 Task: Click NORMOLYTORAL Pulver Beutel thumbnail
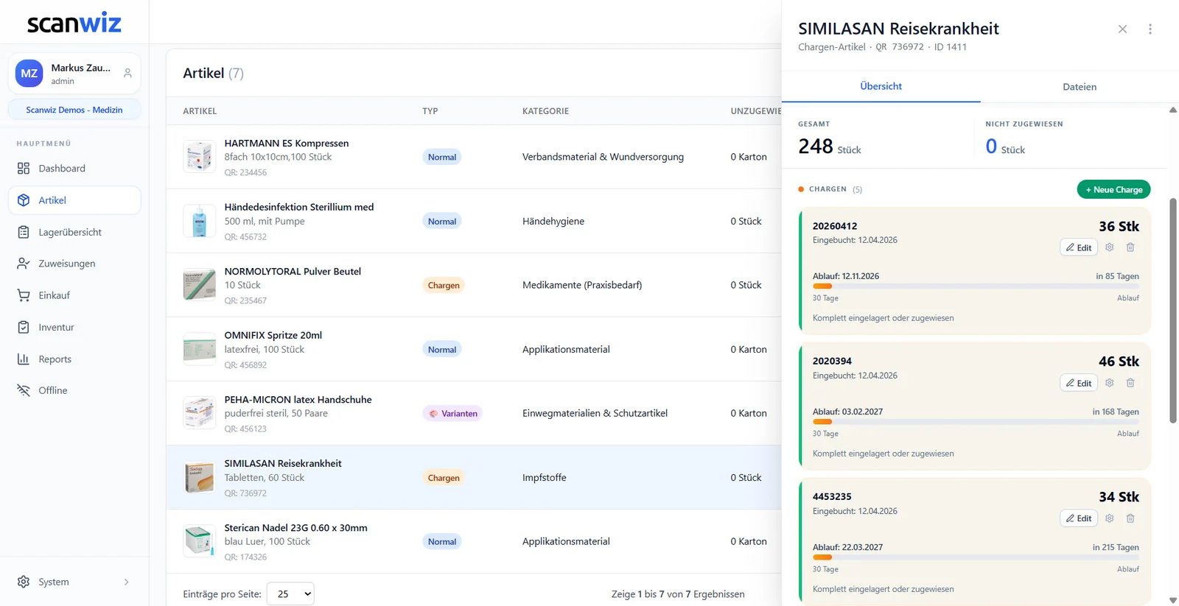coord(199,285)
